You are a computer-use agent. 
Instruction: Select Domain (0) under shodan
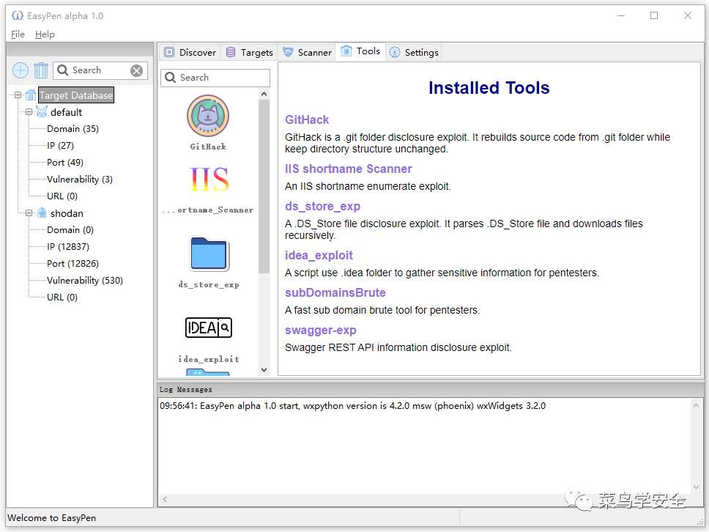[x=70, y=230]
